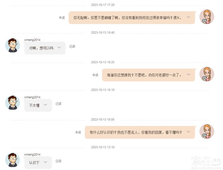Click username ximeng2014 above "对啊，想可以吗"

click(x=32, y=40)
